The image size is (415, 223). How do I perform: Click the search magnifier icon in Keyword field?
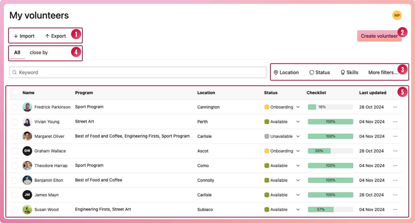point(15,73)
